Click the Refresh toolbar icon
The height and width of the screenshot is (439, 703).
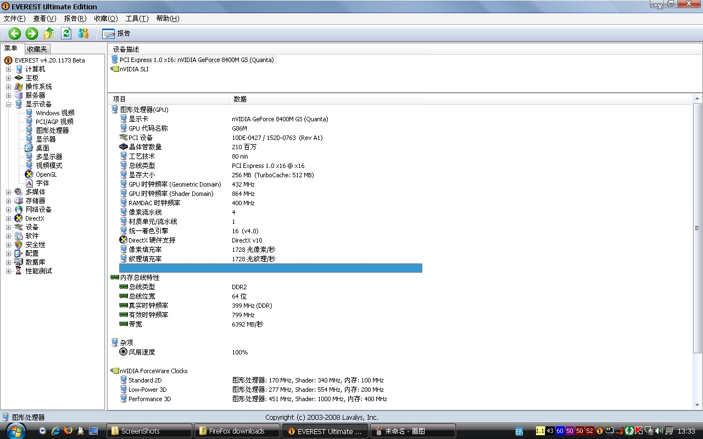pos(66,33)
